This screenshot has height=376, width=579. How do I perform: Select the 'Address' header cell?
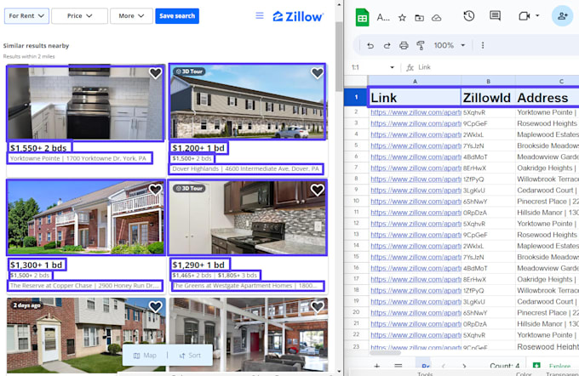[547, 98]
